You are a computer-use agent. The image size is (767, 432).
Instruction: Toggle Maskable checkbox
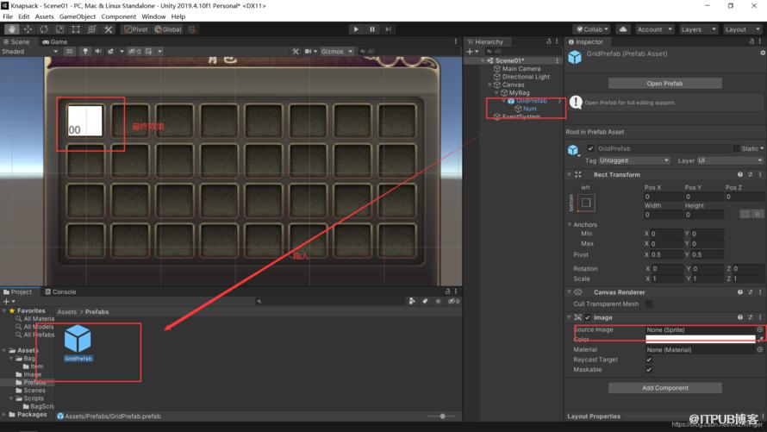(649, 370)
